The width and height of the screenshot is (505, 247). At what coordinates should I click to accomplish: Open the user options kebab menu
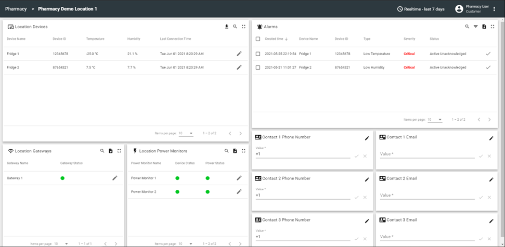[x=494, y=9]
